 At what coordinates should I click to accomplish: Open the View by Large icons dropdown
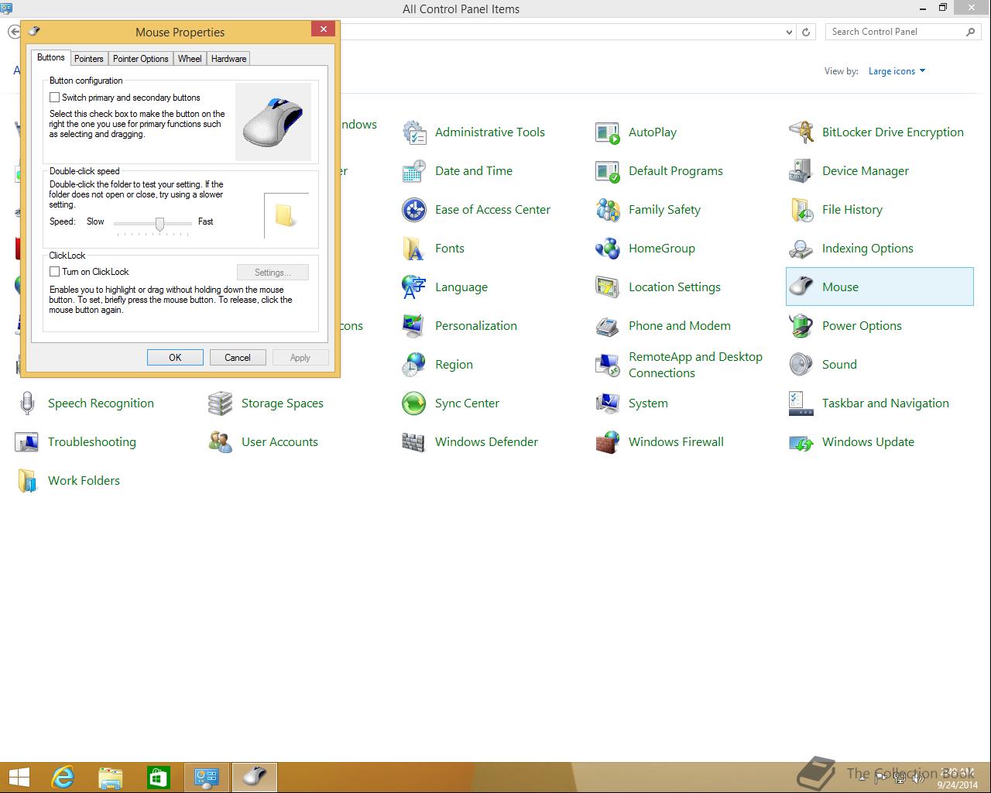click(897, 71)
